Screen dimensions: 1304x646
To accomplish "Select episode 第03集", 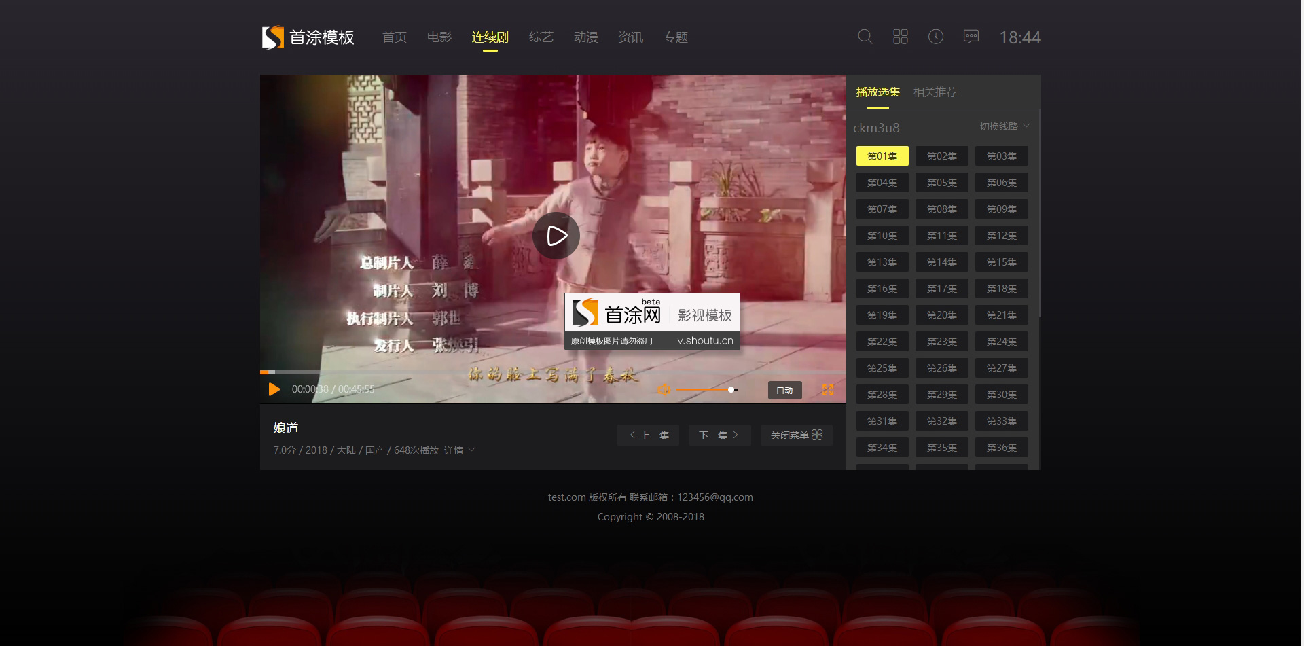I will [x=1002, y=156].
